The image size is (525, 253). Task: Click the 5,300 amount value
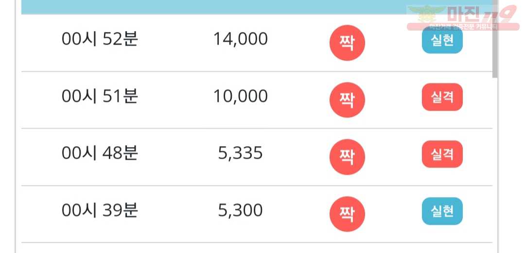(241, 210)
